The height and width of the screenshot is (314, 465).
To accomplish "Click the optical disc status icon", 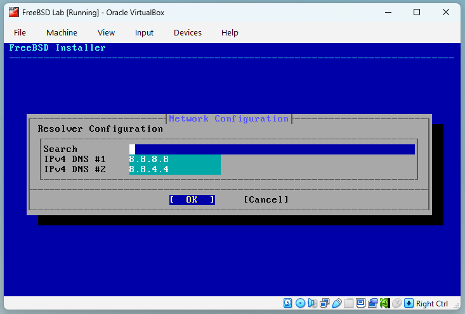I will (x=301, y=303).
